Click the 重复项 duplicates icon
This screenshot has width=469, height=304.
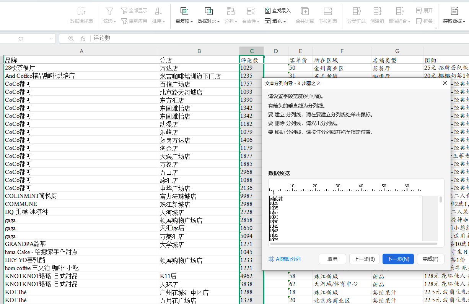click(184, 11)
